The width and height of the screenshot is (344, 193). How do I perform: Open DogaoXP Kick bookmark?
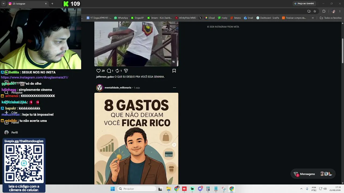137,18
